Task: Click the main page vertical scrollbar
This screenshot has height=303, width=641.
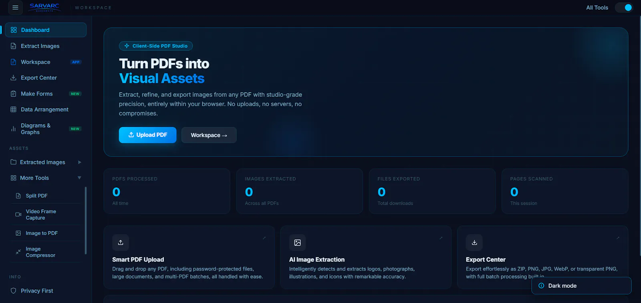Action: coord(640,136)
